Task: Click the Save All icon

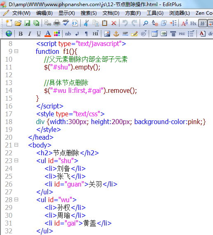Action: click(36, 23)
